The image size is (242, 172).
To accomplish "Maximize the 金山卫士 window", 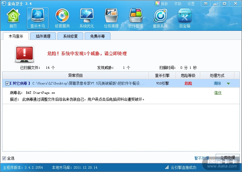I will point(224,4).
